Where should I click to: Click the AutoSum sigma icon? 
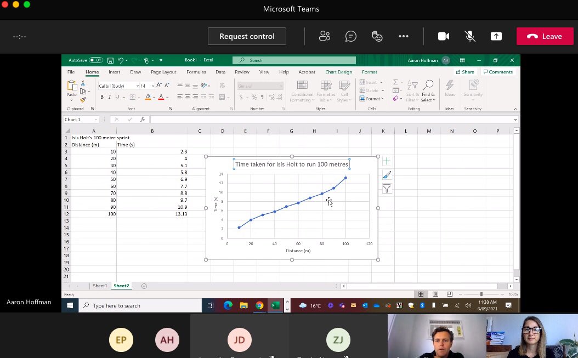[395, 82]
